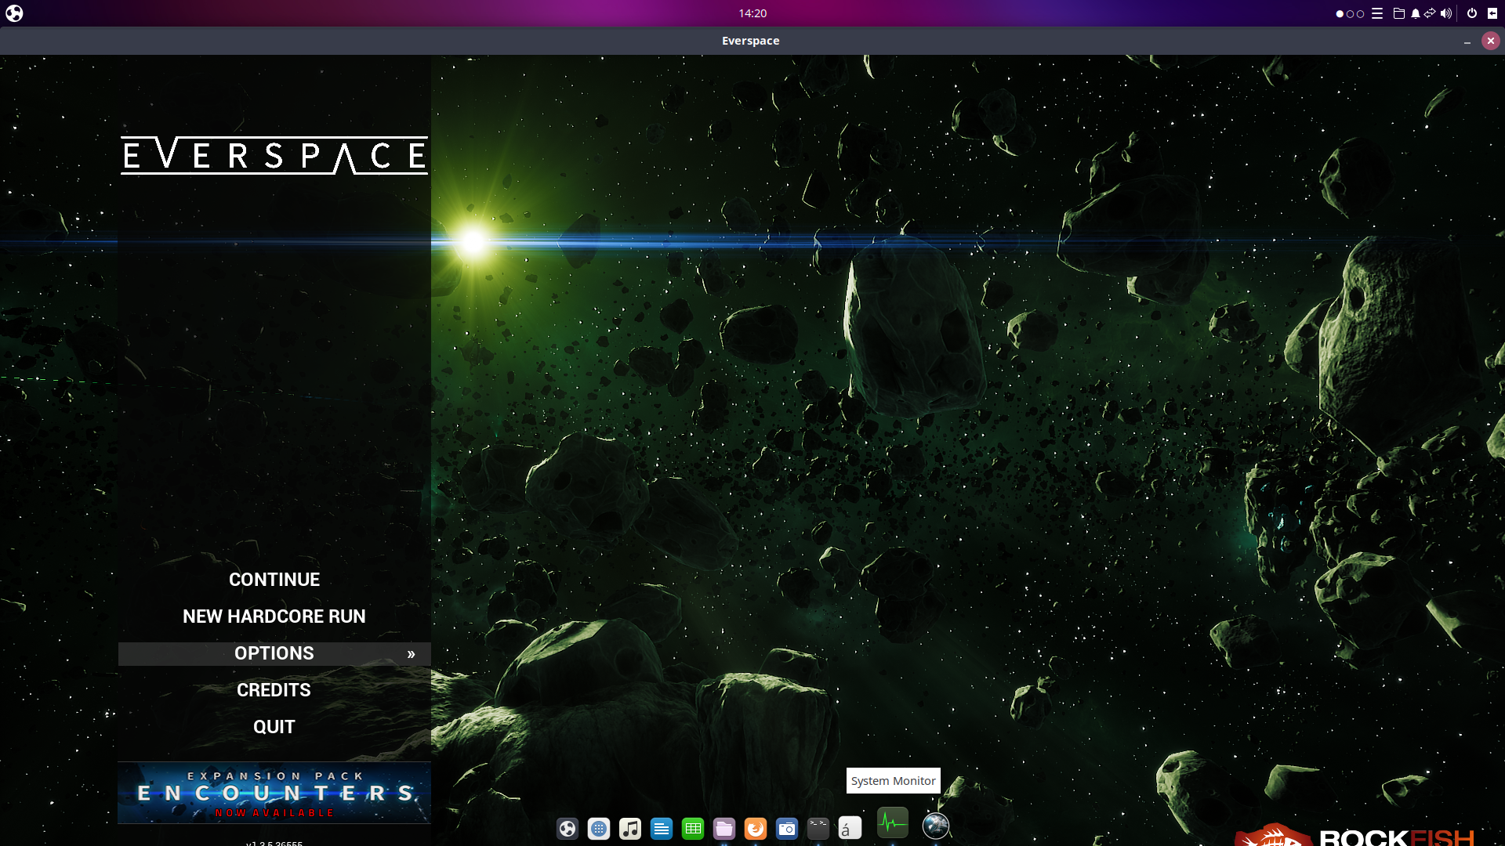1505x846 pixels.
Task: Open the notifications bell in tray
Action: click(x=1415, y=13)
